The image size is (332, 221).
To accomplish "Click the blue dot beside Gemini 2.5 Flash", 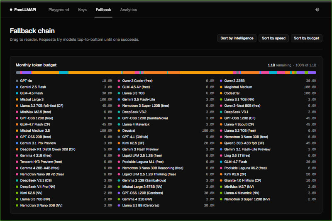I will [x=17, y=87].
